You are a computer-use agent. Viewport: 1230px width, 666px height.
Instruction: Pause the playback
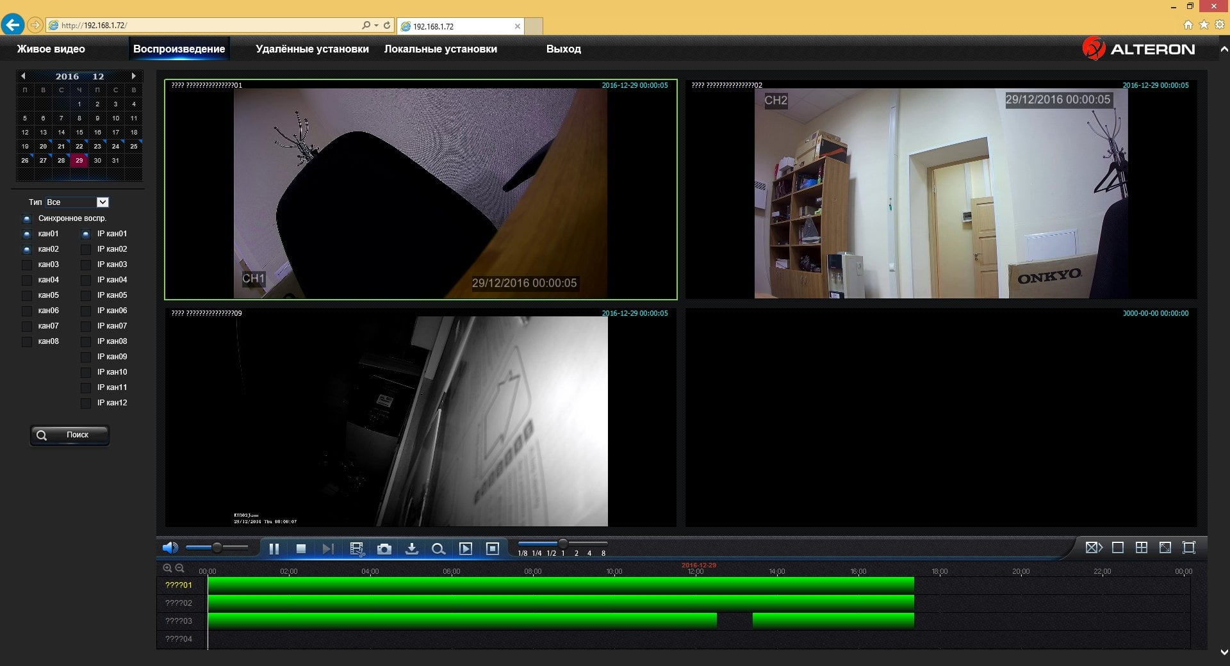pyautogui.click(x=274, y=548)
